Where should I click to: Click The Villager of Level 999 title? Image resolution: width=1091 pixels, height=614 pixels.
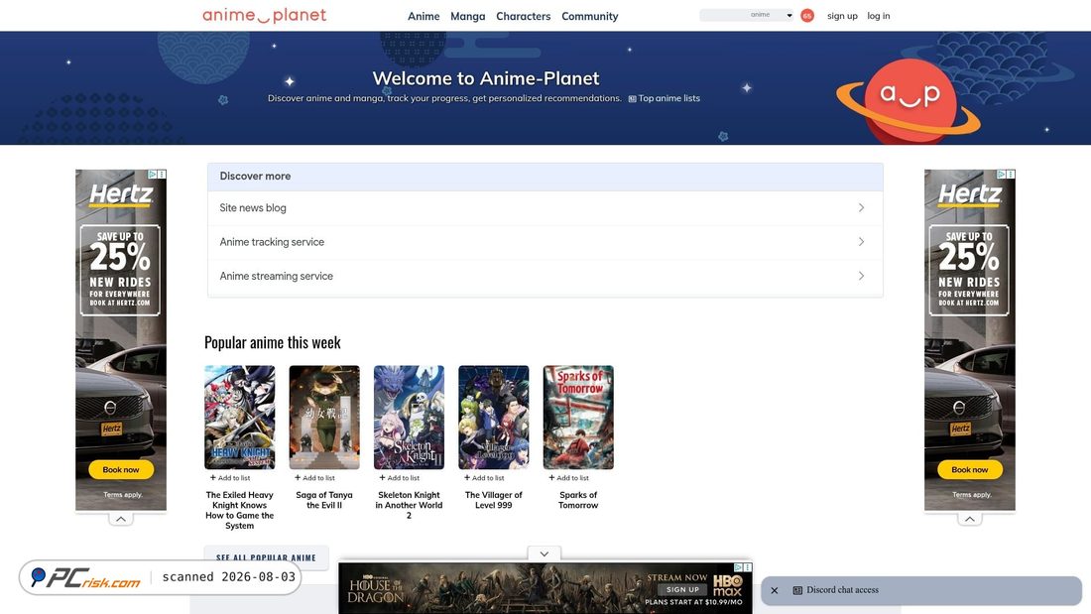(x=493, y=500)
